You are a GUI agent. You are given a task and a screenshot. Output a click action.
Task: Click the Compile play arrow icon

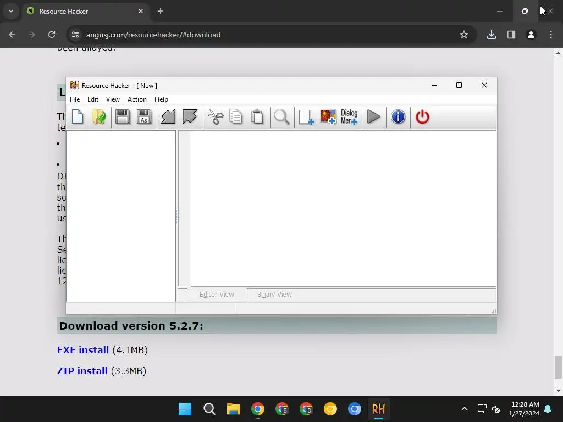tap(373, 117)
